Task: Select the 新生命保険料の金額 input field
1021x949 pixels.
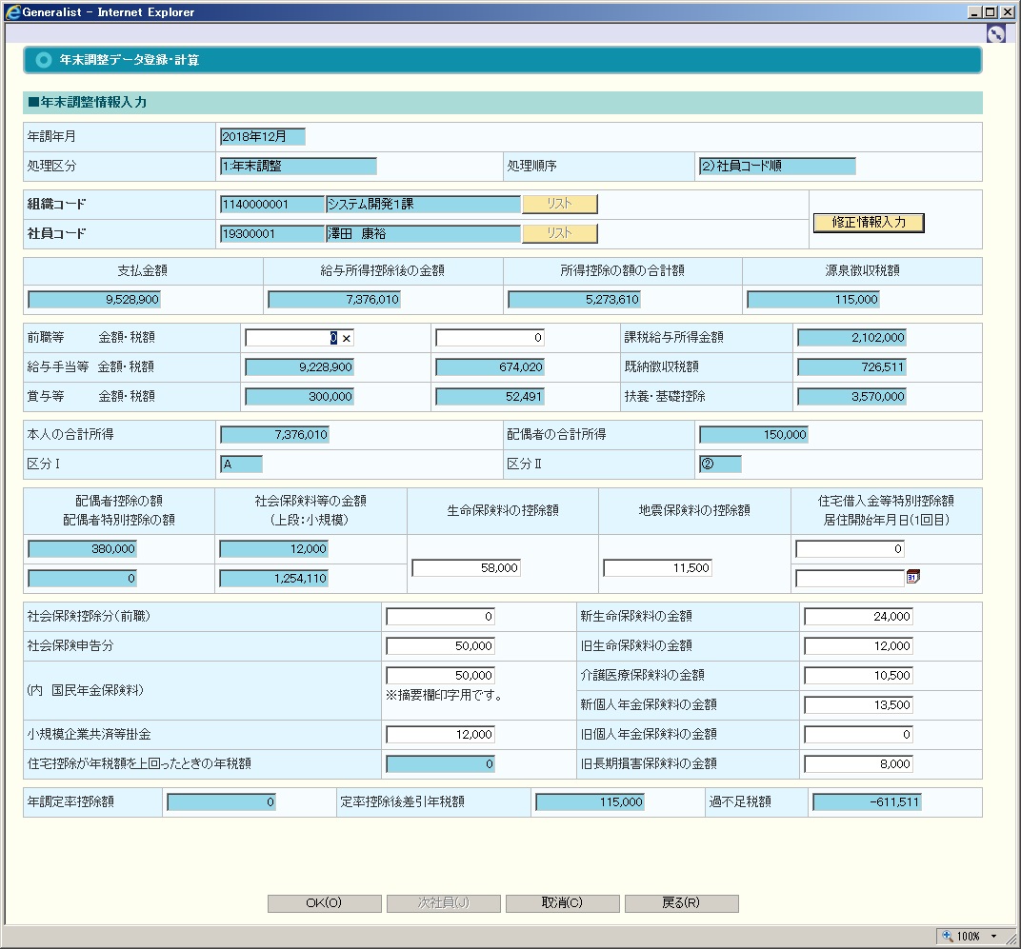Action: coord(858,616)
